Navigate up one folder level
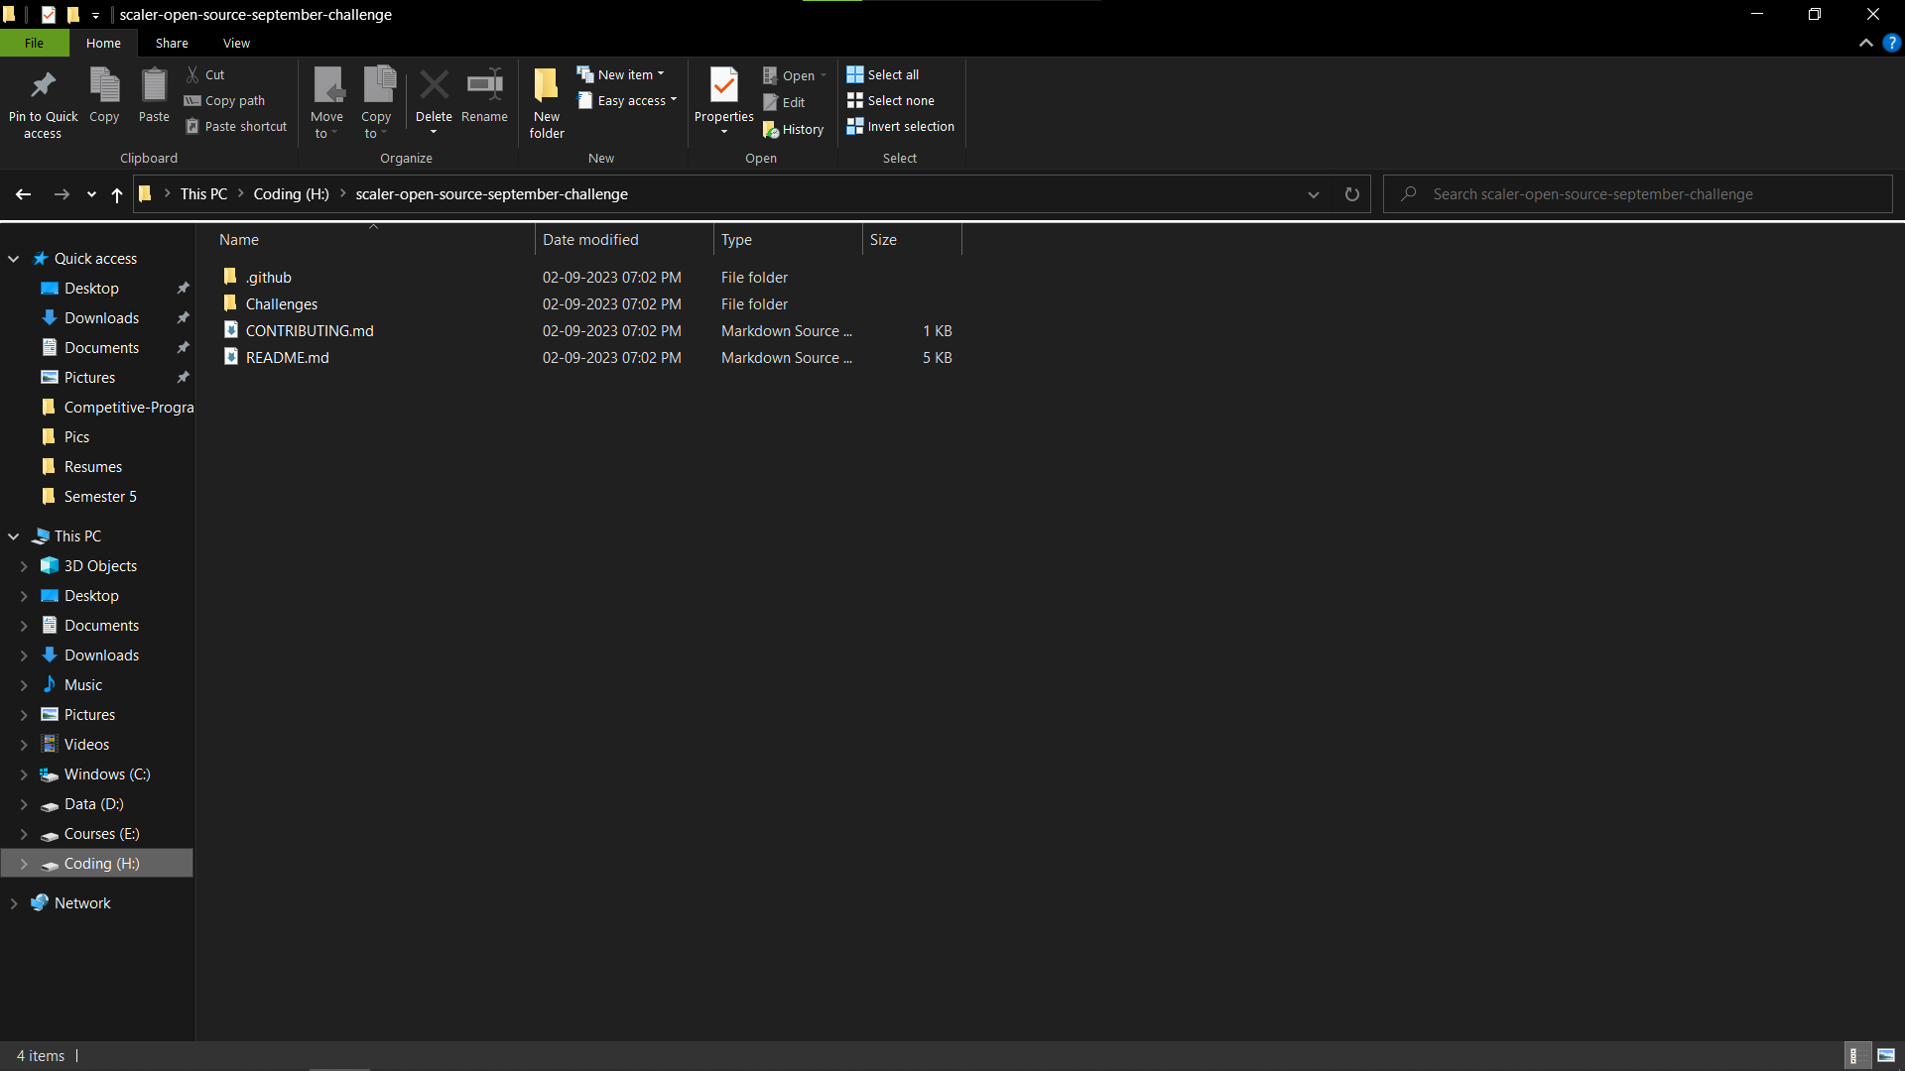The height and width of the screenshot is (1071, 1905). (117, 194)
